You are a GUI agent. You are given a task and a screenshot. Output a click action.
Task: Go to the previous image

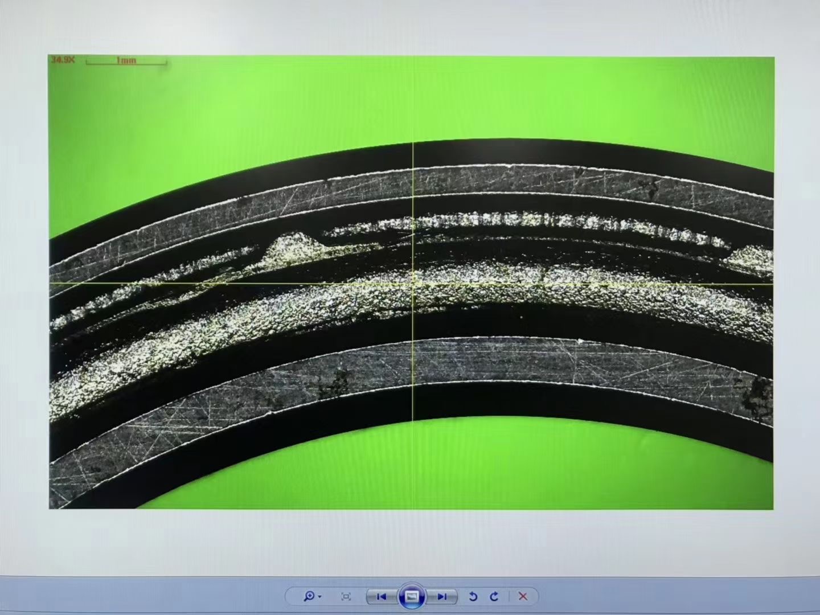382,596
